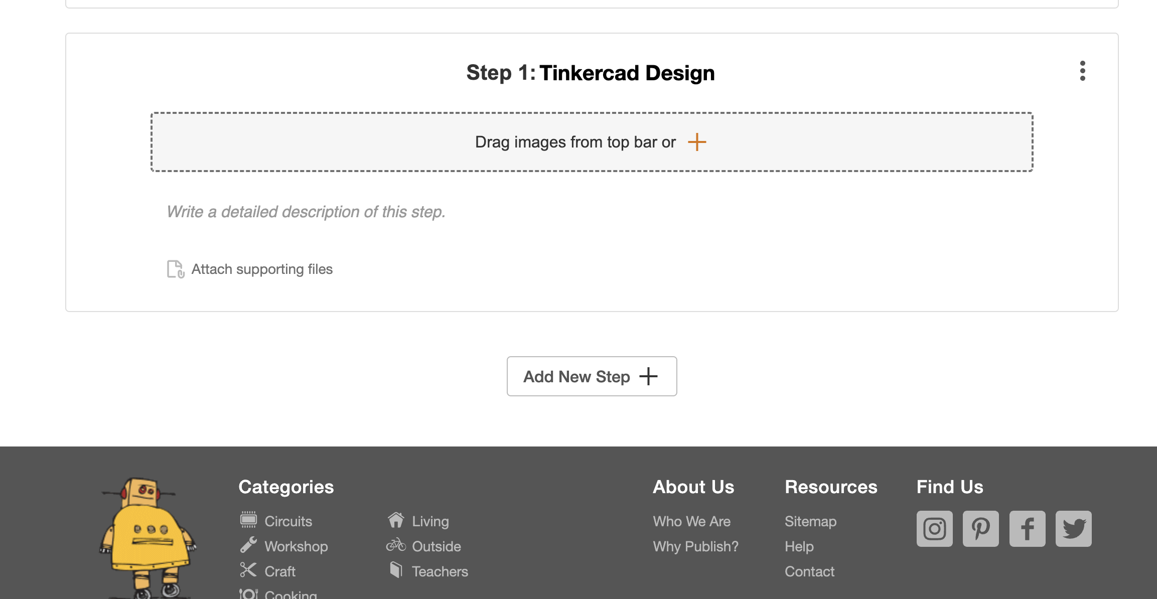Open Teachers category link
The height and width of the screenshot is (599, 1157).
pos(440,571)
